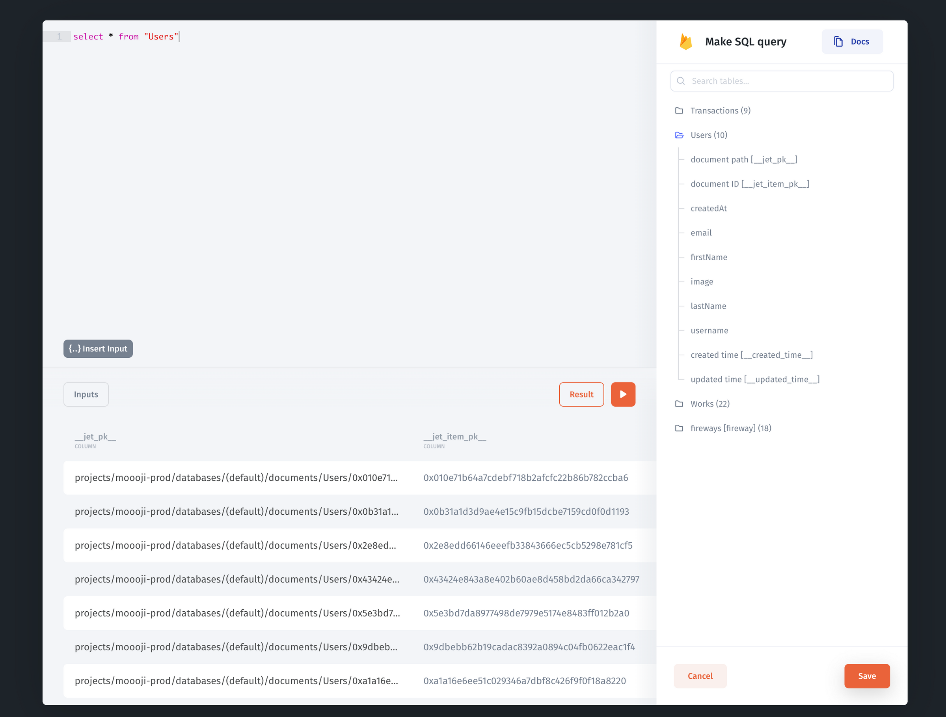Expand the Works table columns
This screenshot has height=717, width=946.
click(709, 403)
